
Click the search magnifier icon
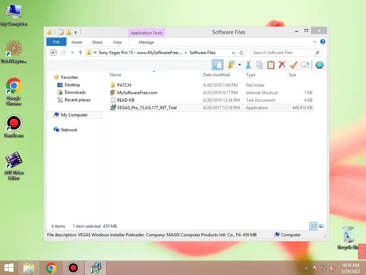point(317,53)
